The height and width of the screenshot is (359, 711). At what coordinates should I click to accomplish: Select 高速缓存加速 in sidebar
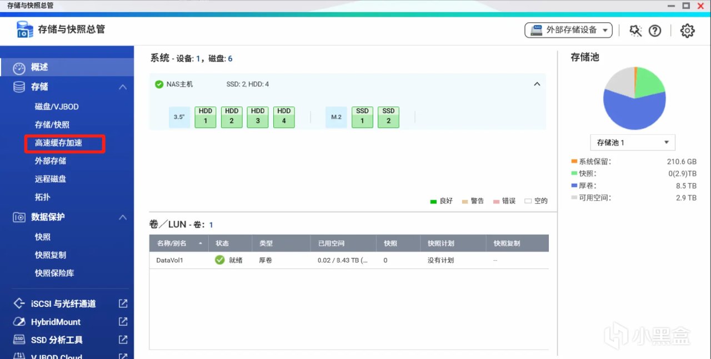[x=59, y=143]
